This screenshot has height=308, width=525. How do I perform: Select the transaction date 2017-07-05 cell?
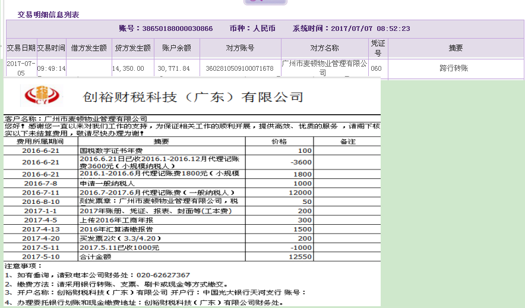pos(21,68)
